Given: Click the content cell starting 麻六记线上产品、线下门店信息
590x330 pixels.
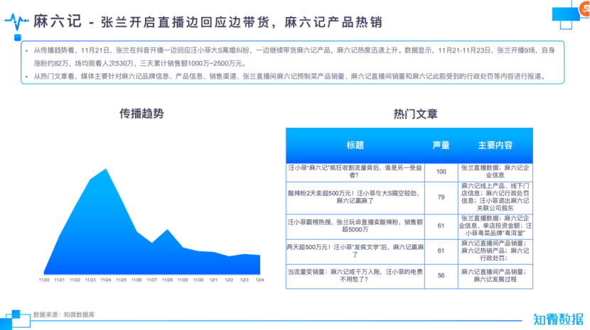Looking at the screenshot, I should [x=495, y=197].
